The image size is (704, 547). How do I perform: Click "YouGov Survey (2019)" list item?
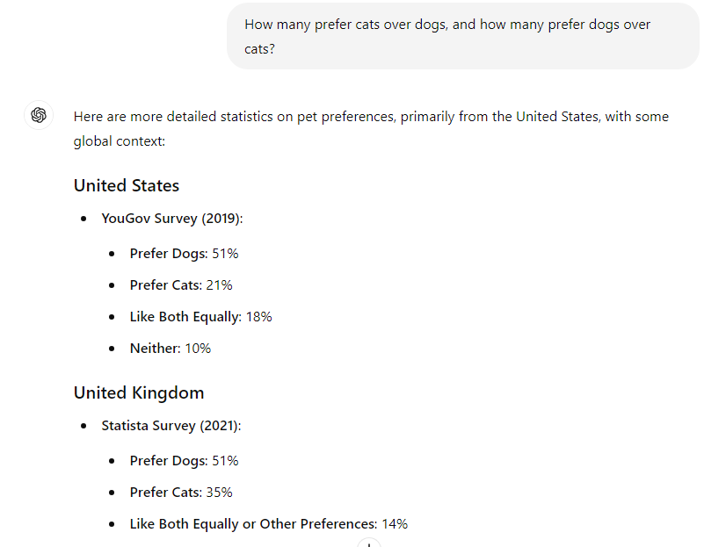[x=171, y=219]
